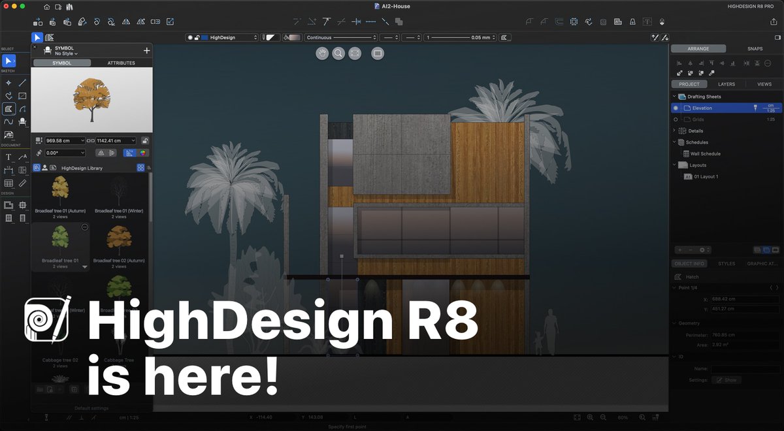Click the bring to front icon in Arrange
Screen dimensions: 784x431
pos(679,72)
